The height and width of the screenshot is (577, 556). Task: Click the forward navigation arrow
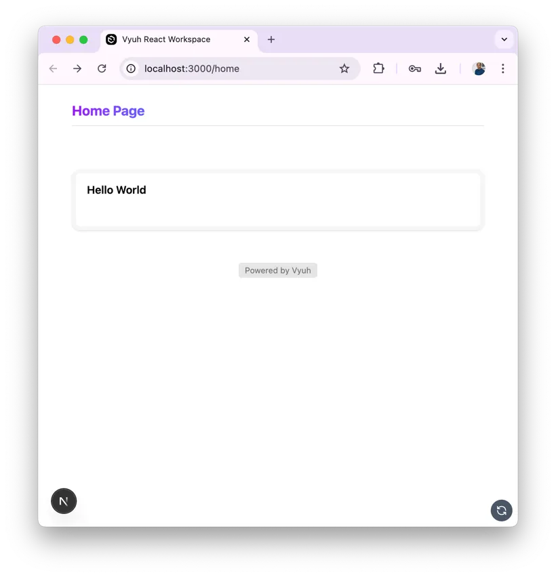coord(77,68)
